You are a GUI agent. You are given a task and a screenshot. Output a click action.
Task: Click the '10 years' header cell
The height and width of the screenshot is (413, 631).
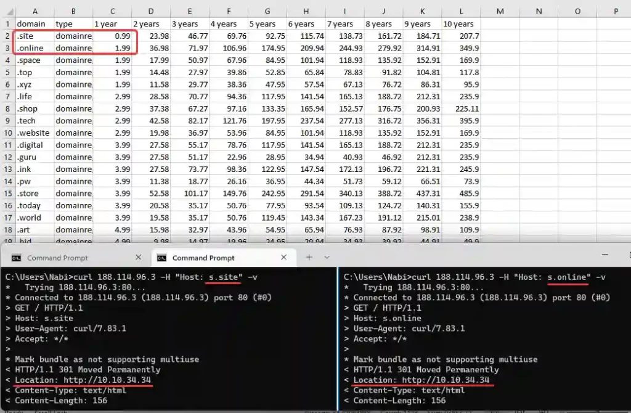point(461,24)
